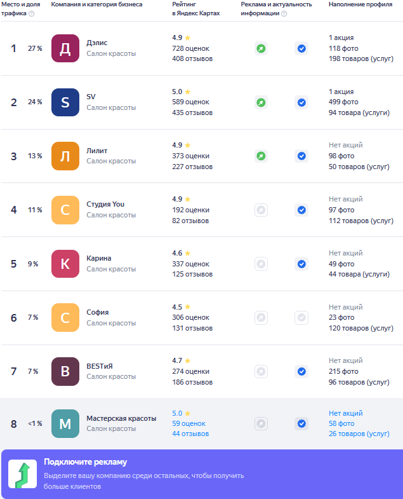Click the Лилит company name
Viewport: 403px width, 499px height.
96,151
